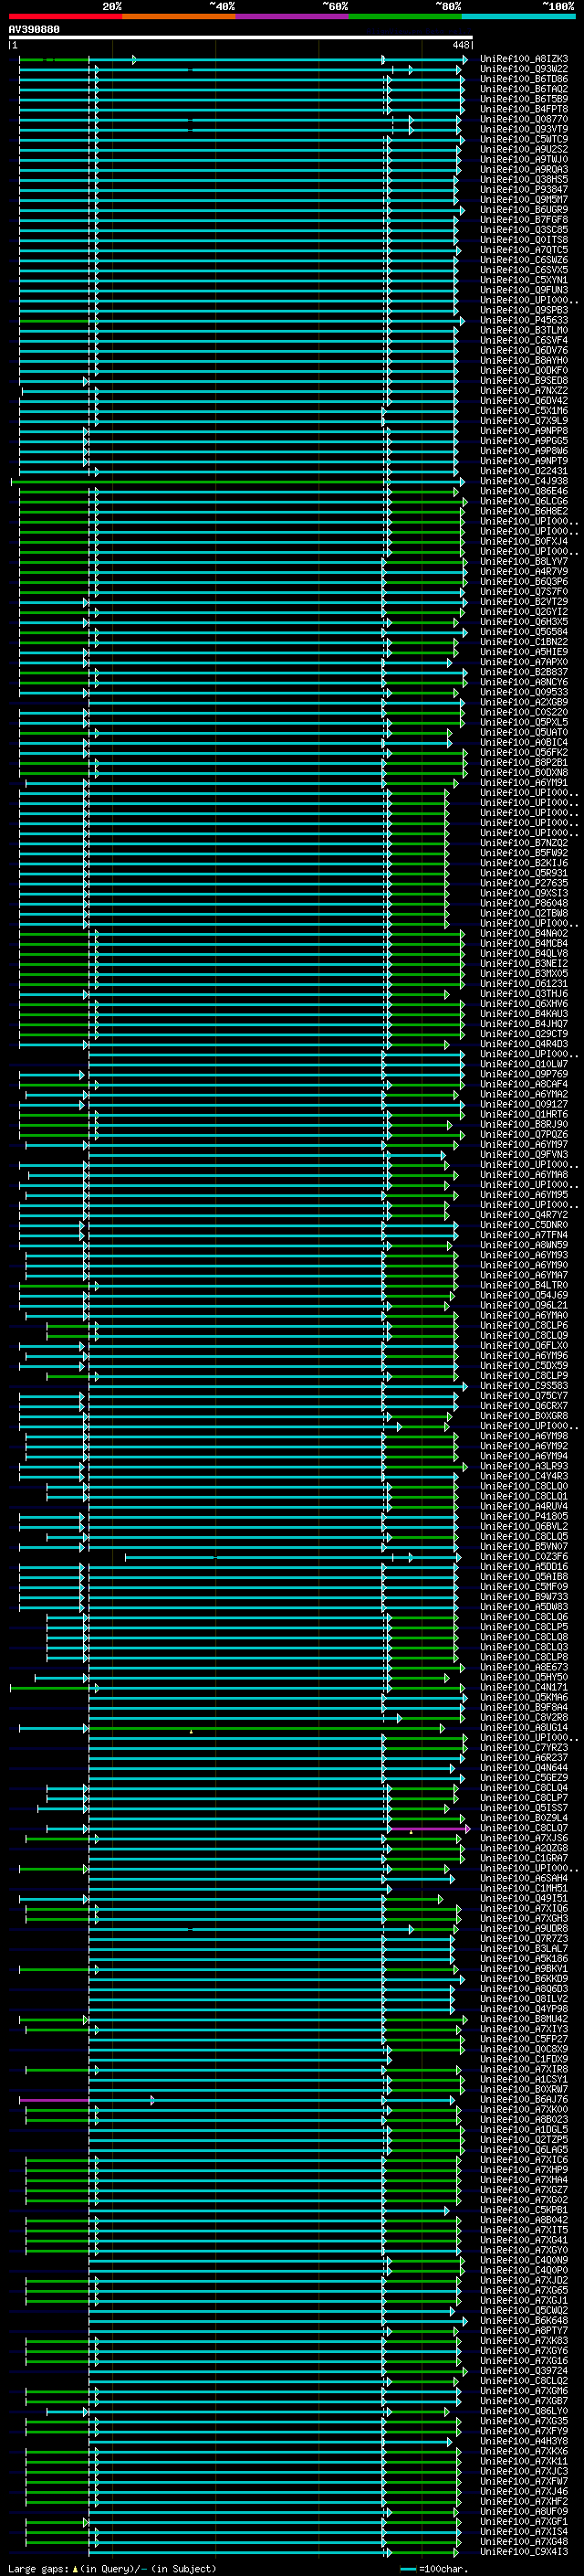Select the UniRef100_C1MH51 label

524,1889
